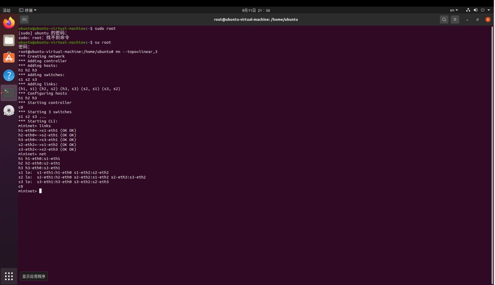Open the terminal hamburger menu
The height and width of the screenshot is (285, 495).
[x=455, y=19]
